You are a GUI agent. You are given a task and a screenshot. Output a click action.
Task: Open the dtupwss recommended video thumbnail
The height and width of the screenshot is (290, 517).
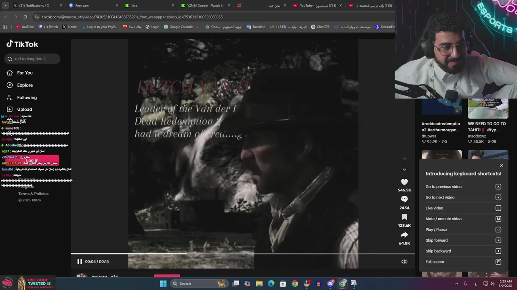[442, 108]
